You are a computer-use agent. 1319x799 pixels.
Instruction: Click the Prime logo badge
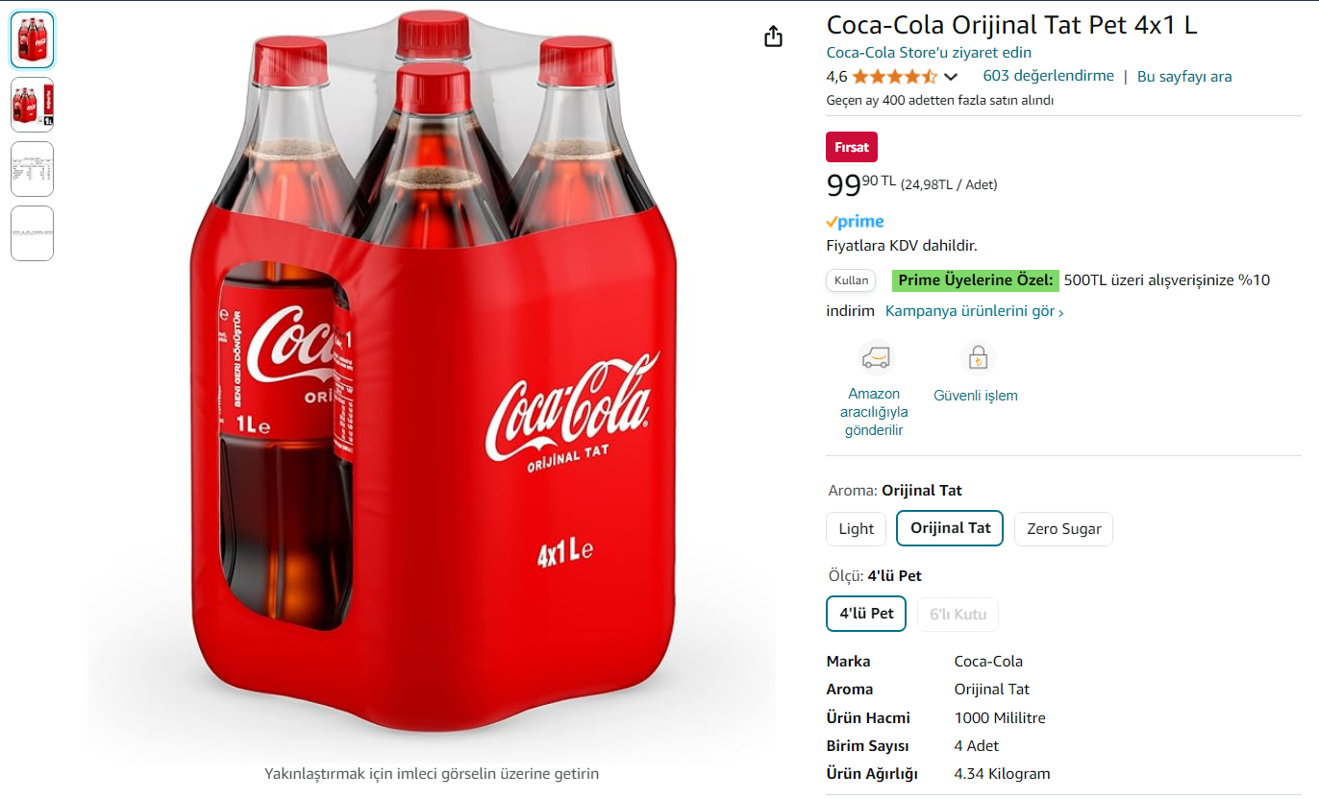point(855,222)
